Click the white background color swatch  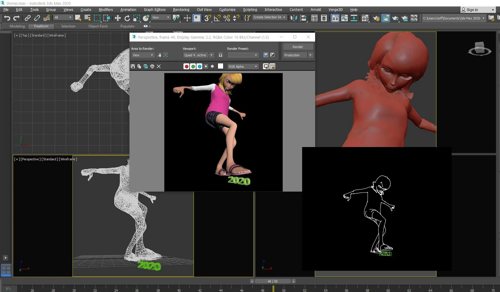(220, 66)
